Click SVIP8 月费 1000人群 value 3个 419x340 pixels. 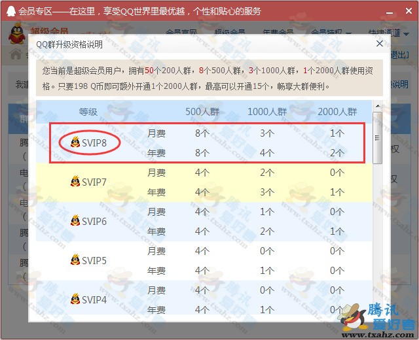coord(267,133)
